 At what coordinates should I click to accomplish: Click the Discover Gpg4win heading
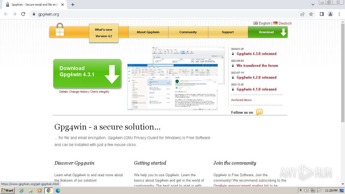[74, 163]
